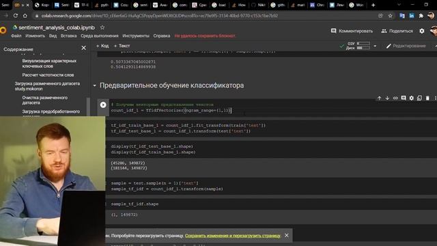Viewport: 437px width, 246px height.
Task: Open the Среда выполнения menu
Action: click(100, 36)
